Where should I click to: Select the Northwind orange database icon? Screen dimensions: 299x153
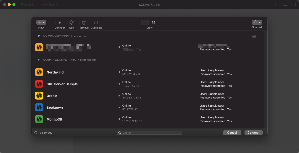[39, 72]
